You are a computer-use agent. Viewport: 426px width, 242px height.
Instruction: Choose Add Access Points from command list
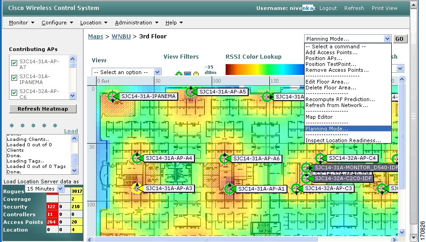point(331,52)
